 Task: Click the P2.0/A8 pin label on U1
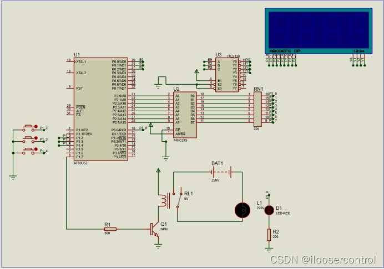coord(120,96)
